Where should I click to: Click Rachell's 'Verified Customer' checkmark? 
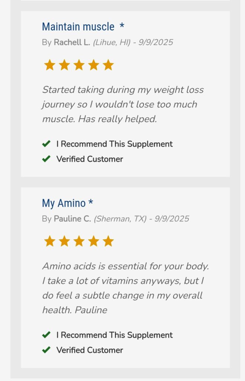(x=46, y=159)
